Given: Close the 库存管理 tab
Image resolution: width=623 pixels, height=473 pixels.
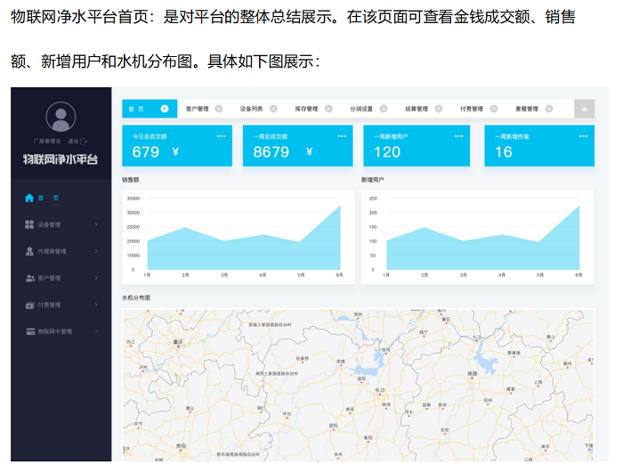Looking at the screenshot, I should (328, 109).
